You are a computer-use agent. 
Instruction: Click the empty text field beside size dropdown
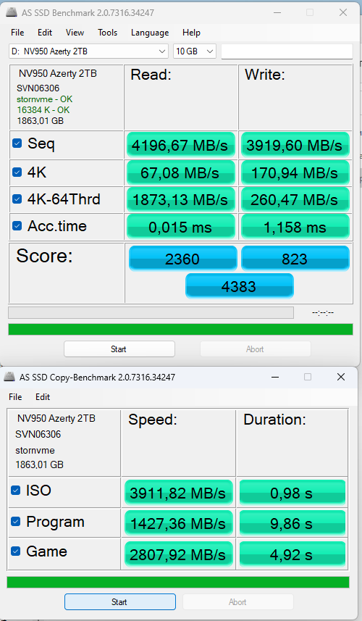pyautogui.click(x=287, y=51)
